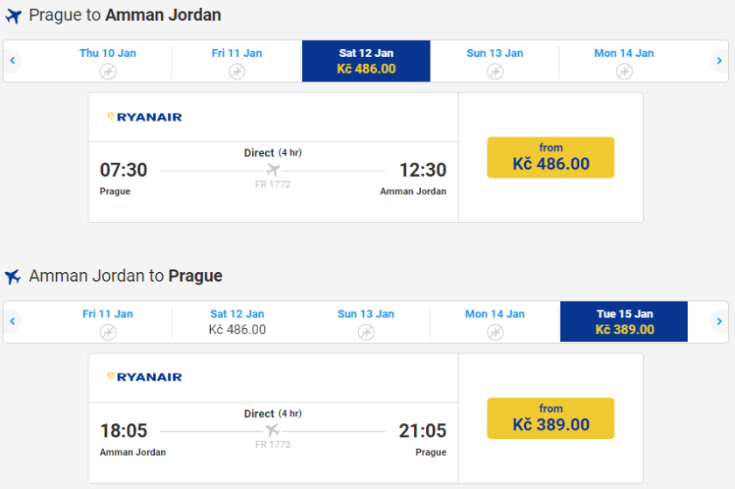
Task: Choose return Sat 12 Jan Kč 486.00 date
Action: [237, 322]
